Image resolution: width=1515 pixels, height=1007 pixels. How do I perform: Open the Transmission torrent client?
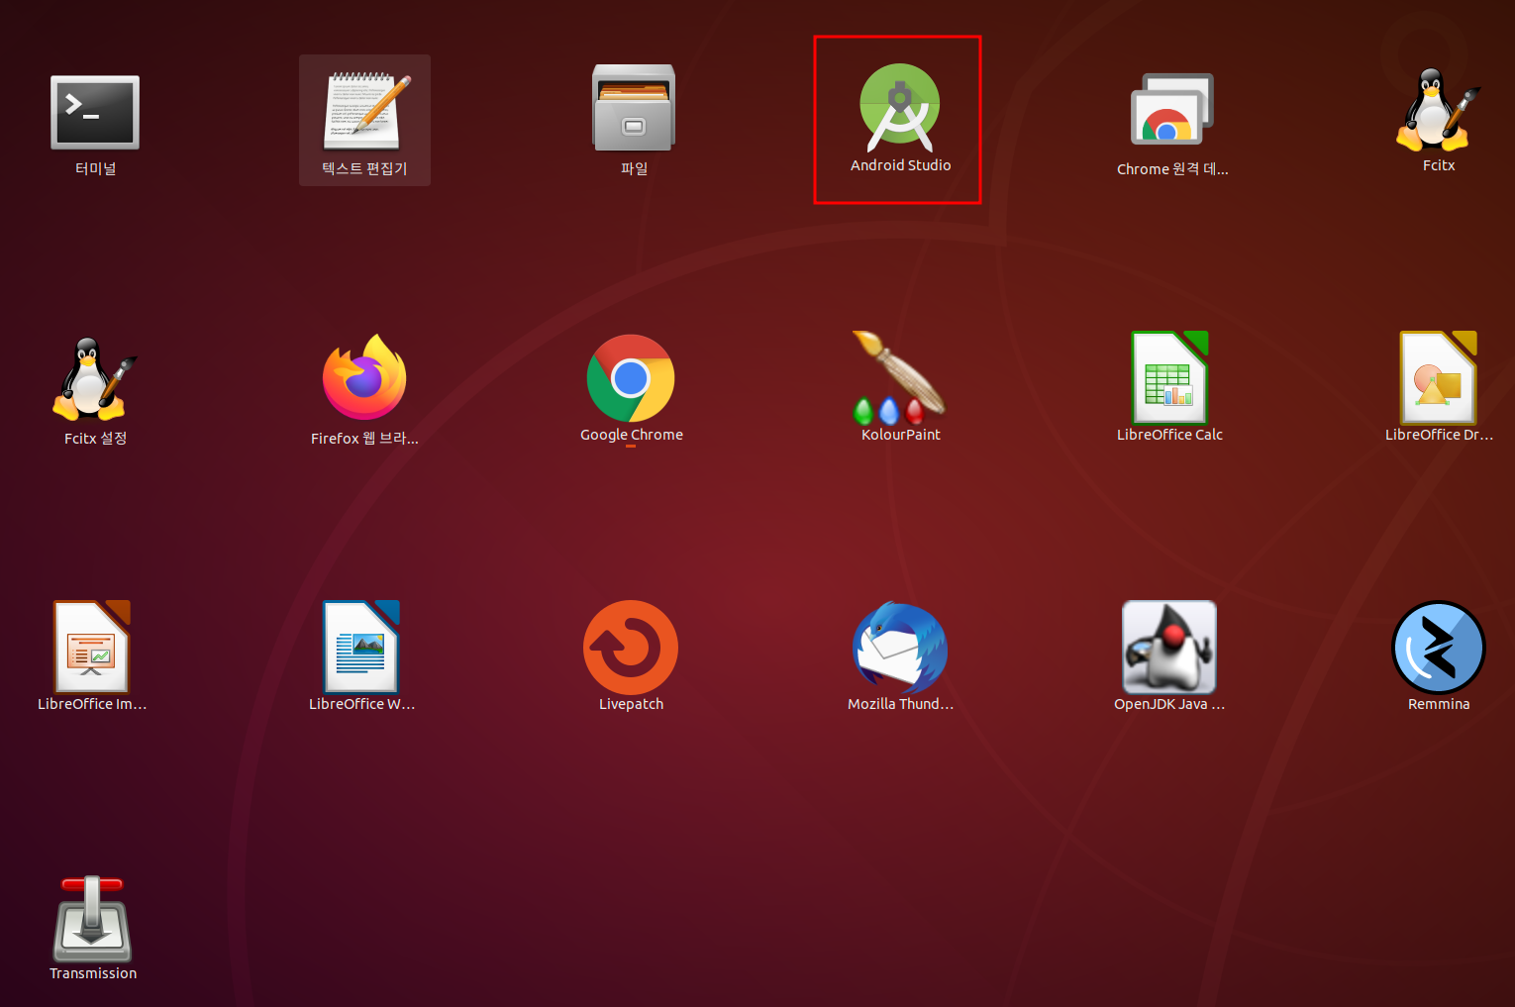pos(92,918)
